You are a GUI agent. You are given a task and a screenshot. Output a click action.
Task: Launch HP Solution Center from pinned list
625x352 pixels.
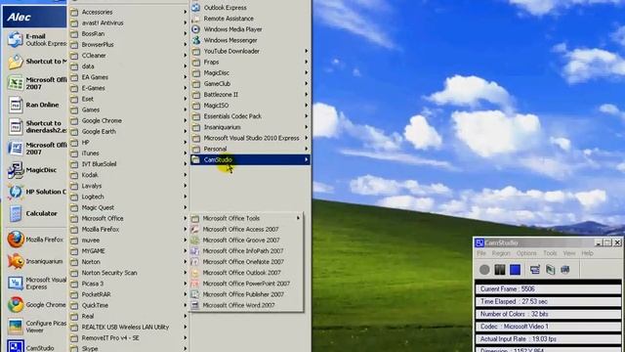(37, 192)
